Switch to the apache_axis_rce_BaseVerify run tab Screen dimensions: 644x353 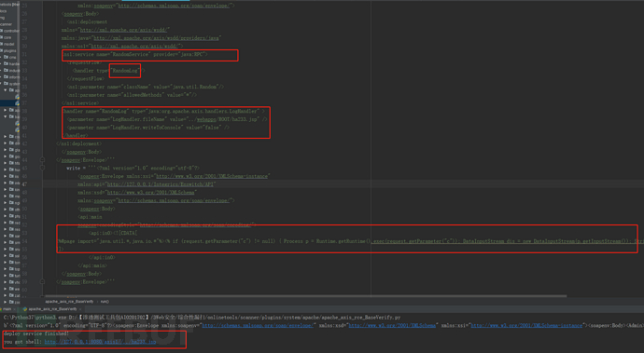click(52, 309)
